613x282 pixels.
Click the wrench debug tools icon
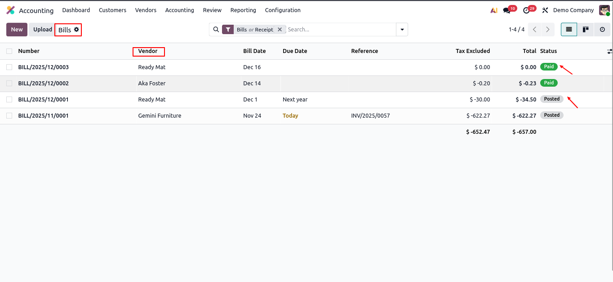coord(545,10)
